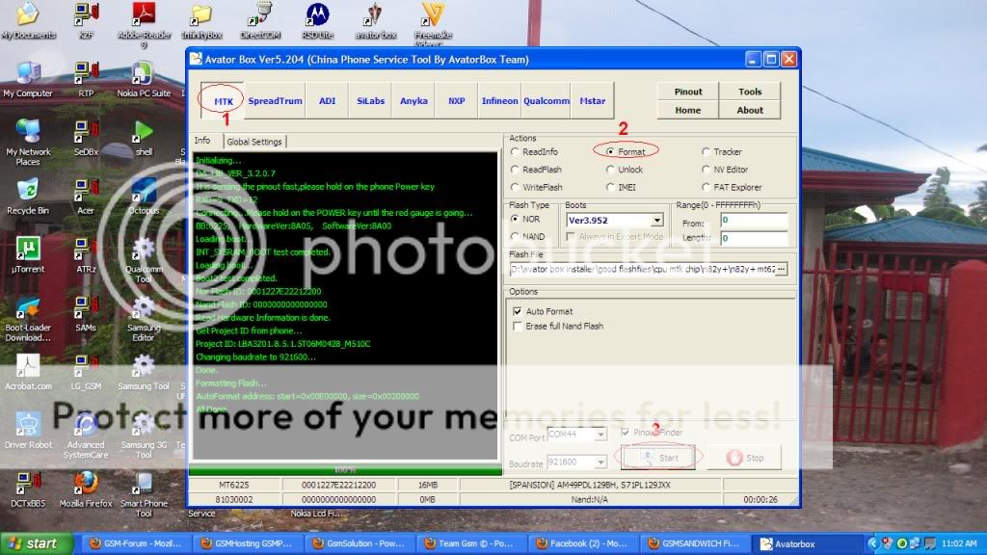Image resolution: width=987 pixels, height=555 pixels.
Task: Open the COM Port dropdown
Action: pyautogui.click(x=600, y=435)
